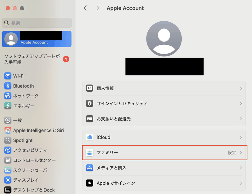Expand ファミリー row chevron

(241, 152)
